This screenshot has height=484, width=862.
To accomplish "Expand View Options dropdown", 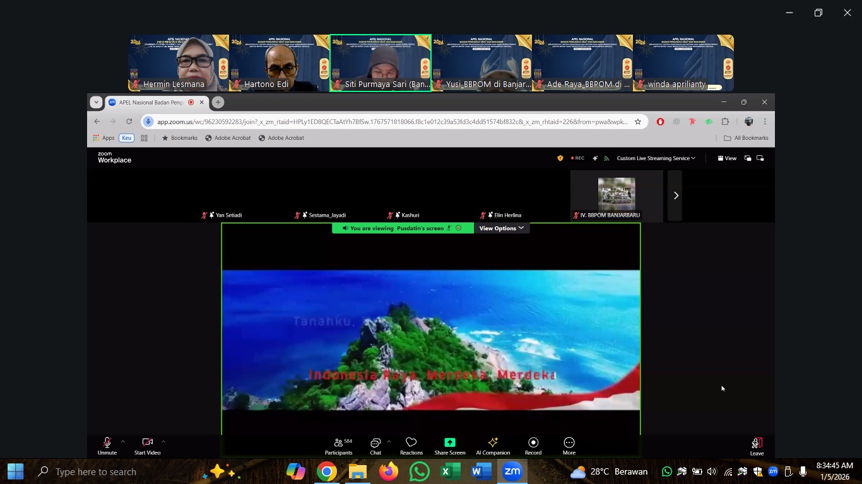I will 501,228.
